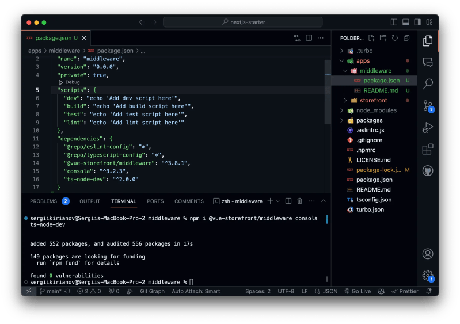The width and height of the screenshot is (460, 324).
Task: Open new terminal launch profile dropdown
Action: (x=278, y=201)
